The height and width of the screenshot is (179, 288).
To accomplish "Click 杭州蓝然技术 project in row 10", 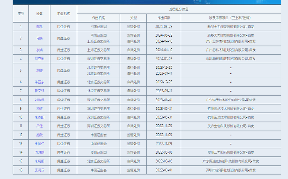I will [231, 117].
